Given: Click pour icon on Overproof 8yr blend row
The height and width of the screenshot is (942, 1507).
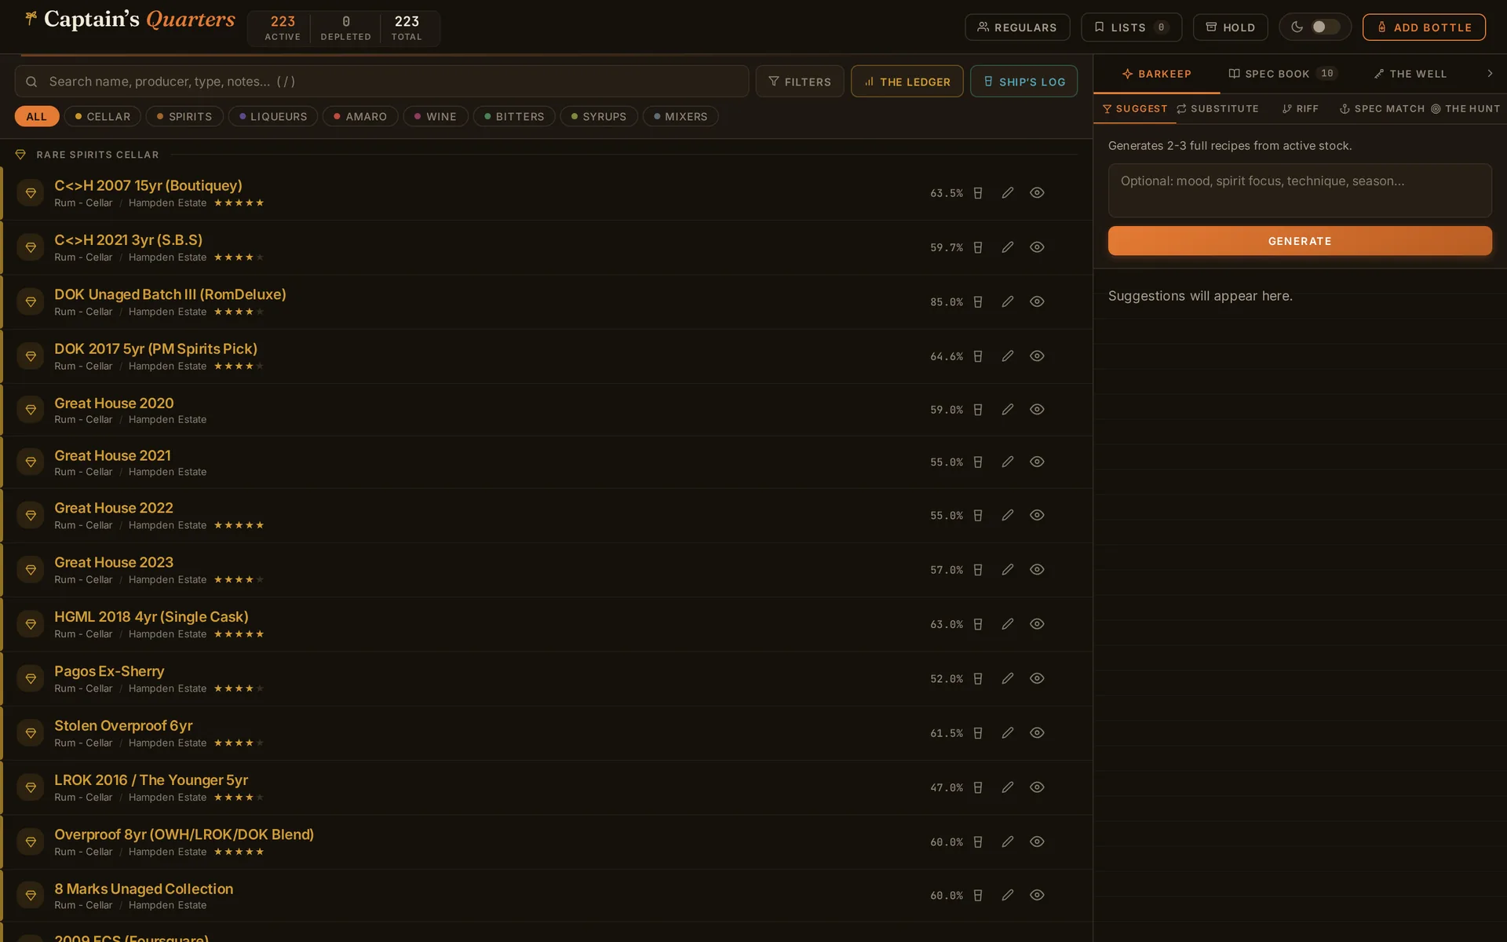Looking at the screenshot, I should point(978,842).
